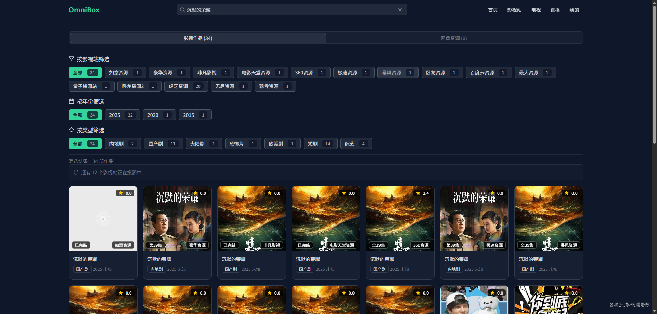Image resolution: width=657 pixels, height=314 pixels.
Task: Filter results by year 2020
Action: pos(159,115)
